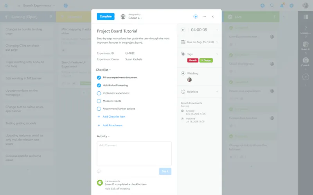Open the emoji picker below comment box
This screenshot has height=195, width=313.
(x=99, y=171)
